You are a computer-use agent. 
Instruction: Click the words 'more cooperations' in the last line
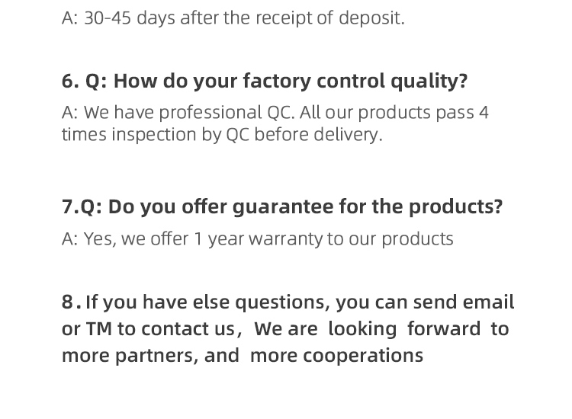[x=336, y=356]
